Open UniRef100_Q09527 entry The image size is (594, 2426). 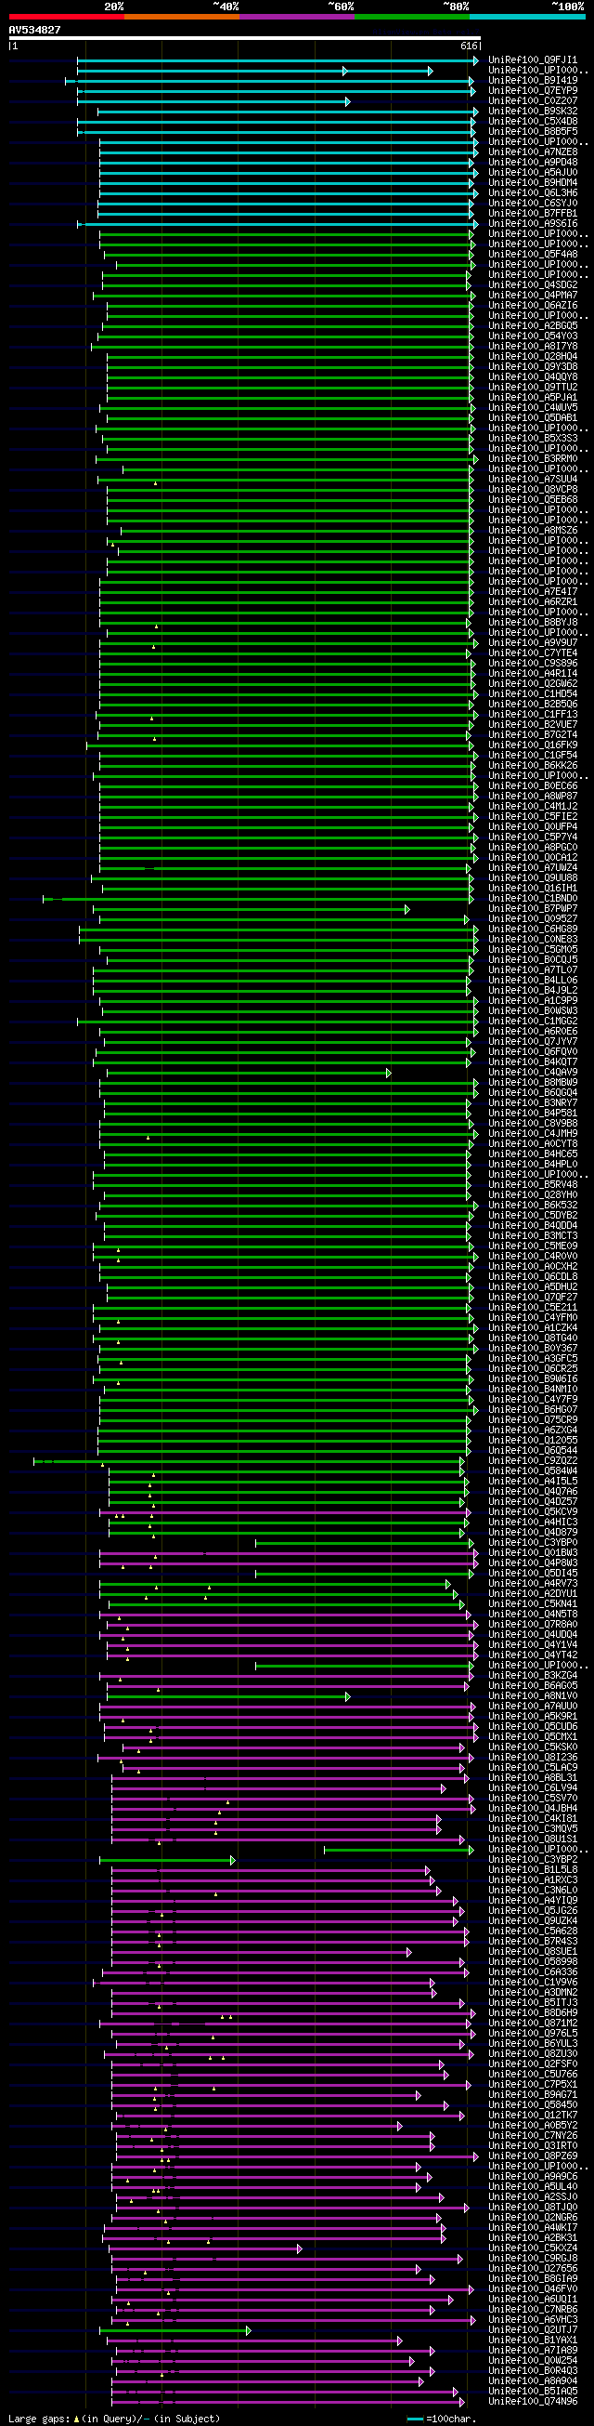coord(533,919)
